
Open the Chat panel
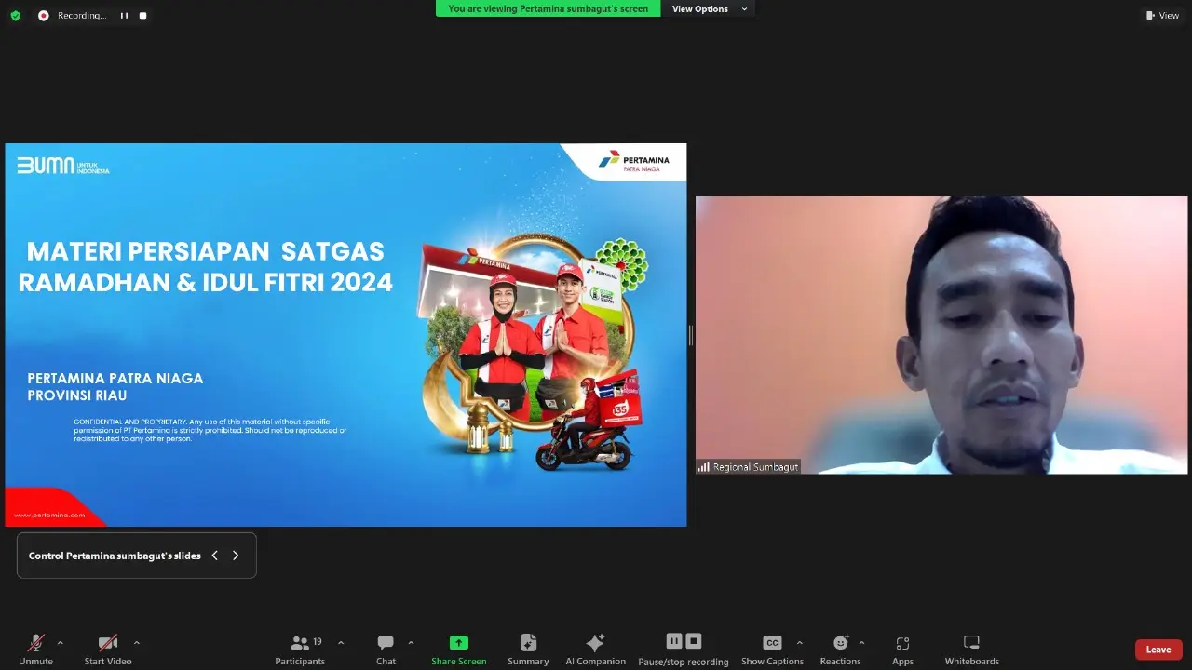click(x=386, y=650)
